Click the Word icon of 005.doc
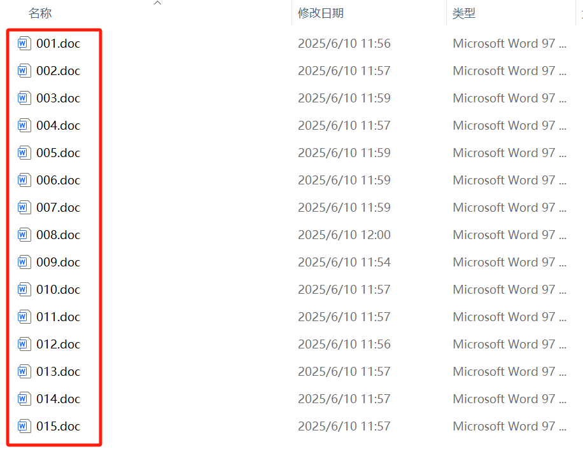 coord(24,153)
